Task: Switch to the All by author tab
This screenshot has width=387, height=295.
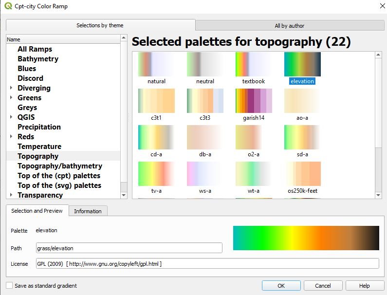Action: tap(289, 26)
